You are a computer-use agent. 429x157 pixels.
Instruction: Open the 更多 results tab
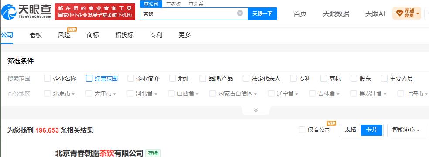coord(185,35)
